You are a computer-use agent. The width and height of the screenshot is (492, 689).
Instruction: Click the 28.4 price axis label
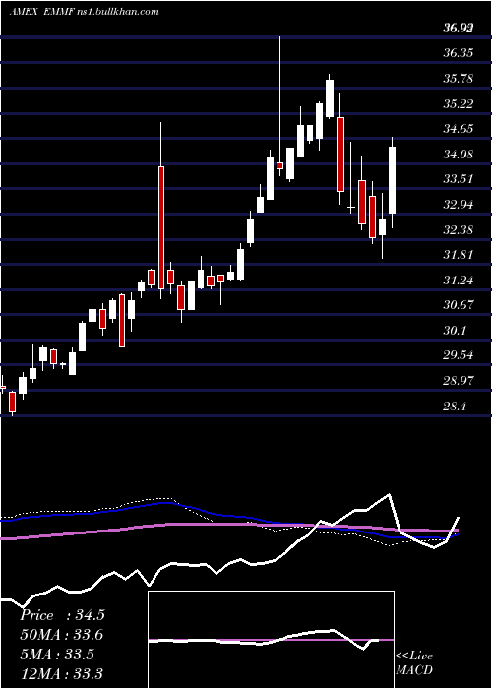point(455,406)
